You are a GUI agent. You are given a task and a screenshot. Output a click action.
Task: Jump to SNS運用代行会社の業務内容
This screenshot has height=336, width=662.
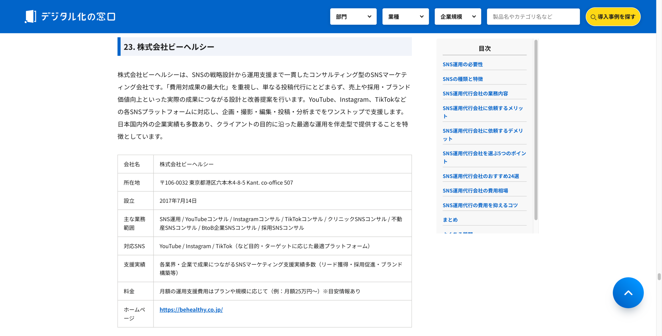pyautogui.click(x=475, y=93)
